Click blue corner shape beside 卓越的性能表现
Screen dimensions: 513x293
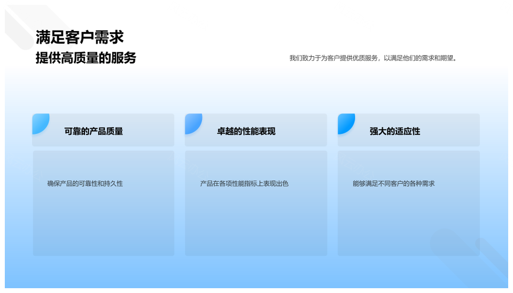pos(193,123)
